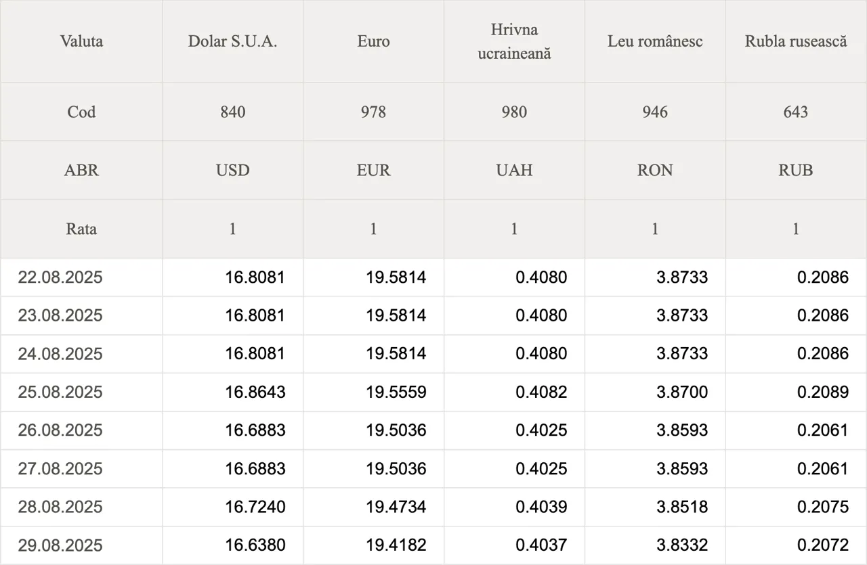Select RUB rate 0.2072 value

tap(823, 545)
